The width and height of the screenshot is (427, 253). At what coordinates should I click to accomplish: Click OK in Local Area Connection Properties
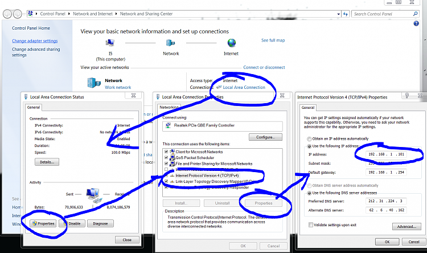pos(243,246)
